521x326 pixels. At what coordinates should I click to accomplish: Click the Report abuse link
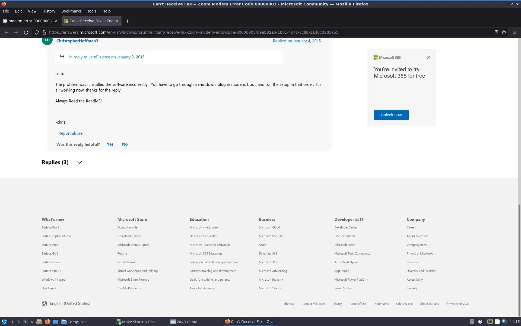pos(71,133)
